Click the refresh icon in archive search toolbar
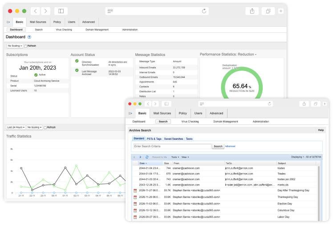Viewport: 333px width, 225px height. coord(147,157)
